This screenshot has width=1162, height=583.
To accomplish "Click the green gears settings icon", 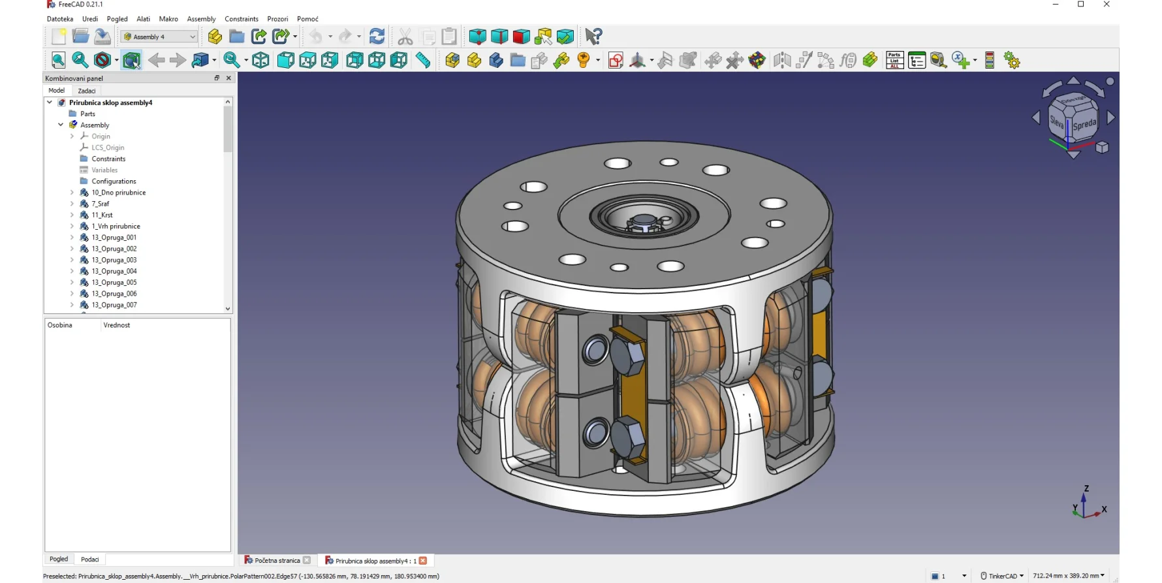I will point(1012,61).
